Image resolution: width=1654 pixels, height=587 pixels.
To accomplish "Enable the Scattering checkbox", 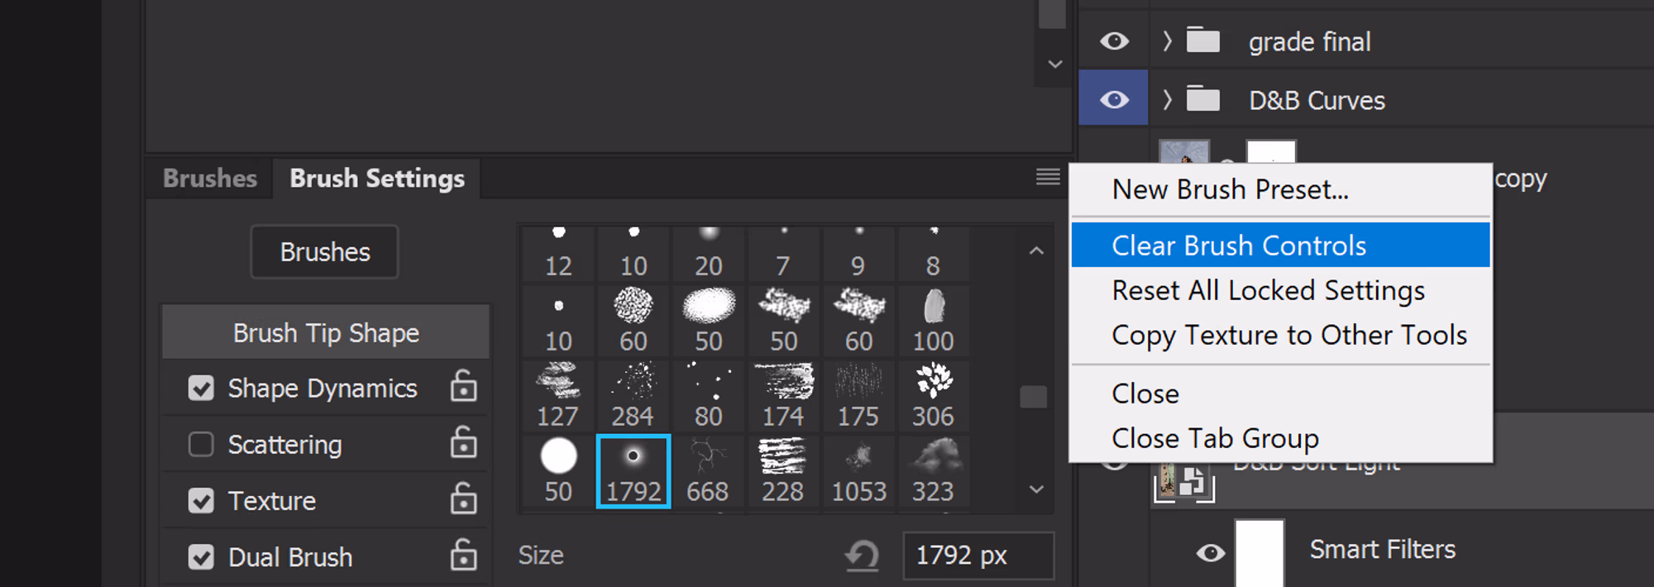I will tap(201, 445).
